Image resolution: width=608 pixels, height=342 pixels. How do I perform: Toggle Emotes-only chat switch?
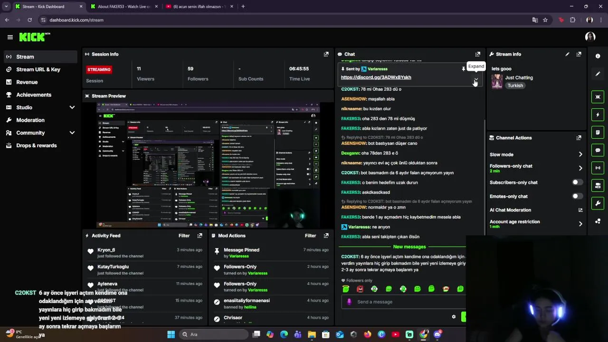[577, 196]
